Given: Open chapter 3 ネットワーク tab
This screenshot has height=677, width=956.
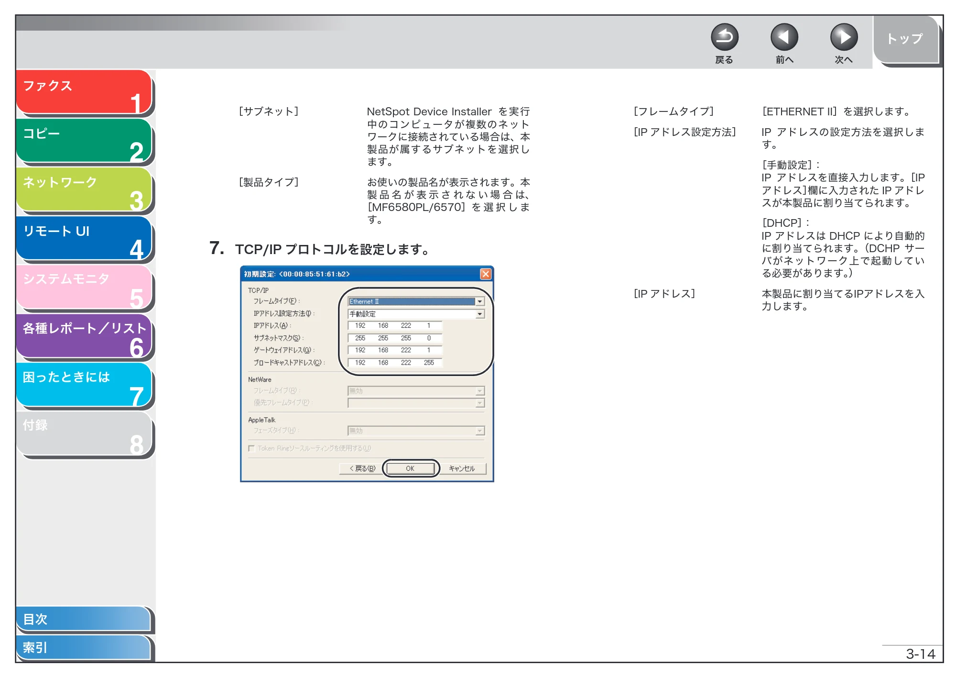Looking at the screenshot, I should point(84,189).
